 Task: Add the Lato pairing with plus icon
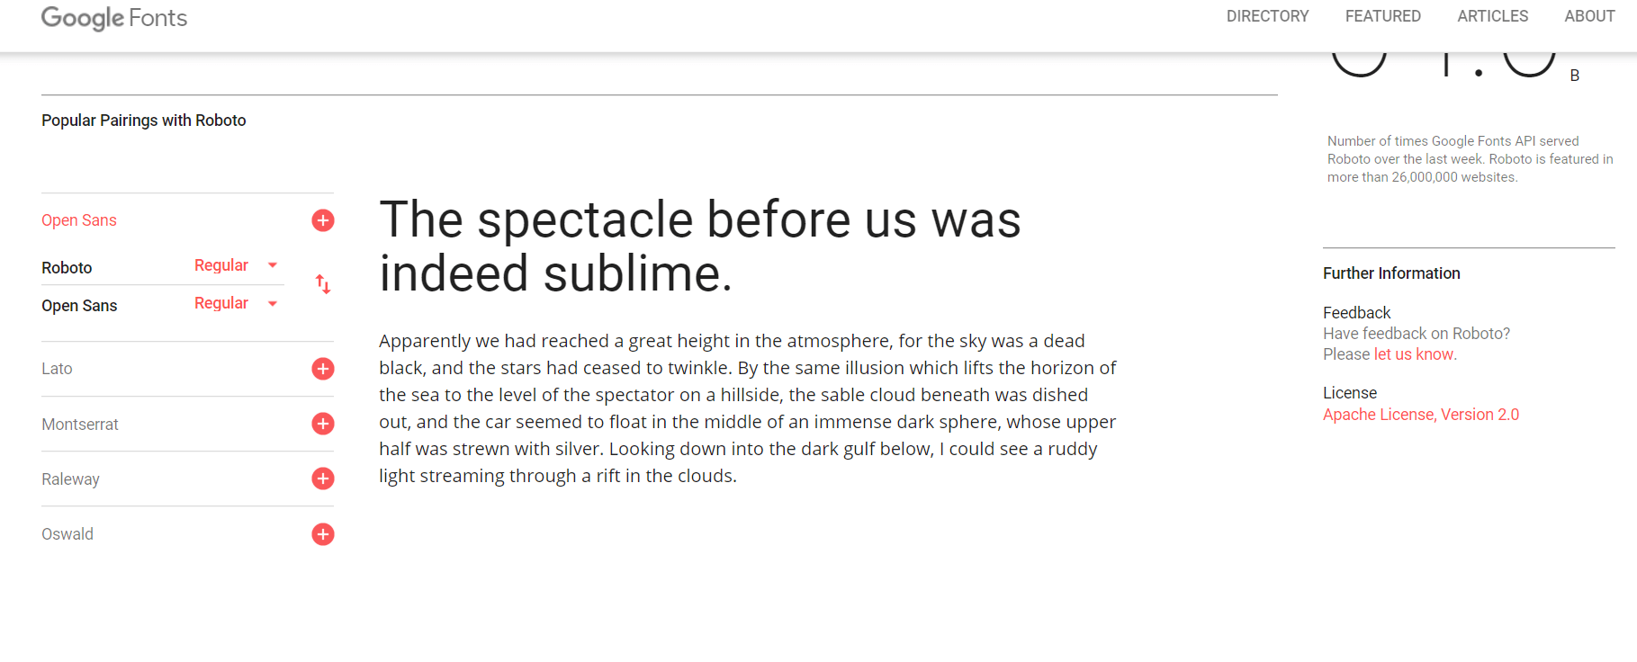coord(323,369)
